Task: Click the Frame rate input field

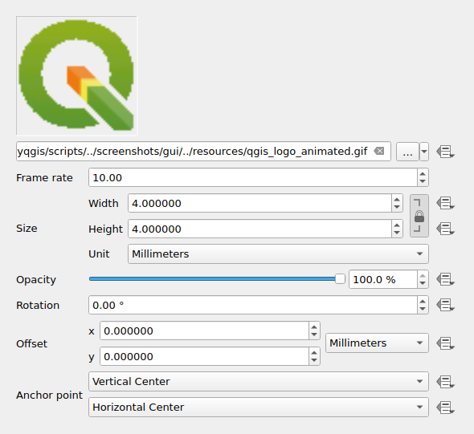Action: pos(253,177)
